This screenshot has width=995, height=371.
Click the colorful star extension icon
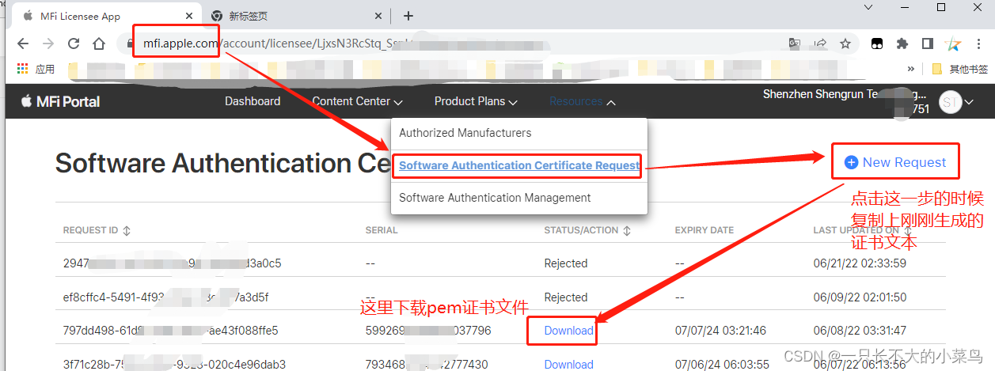click(x=954, y=44)
